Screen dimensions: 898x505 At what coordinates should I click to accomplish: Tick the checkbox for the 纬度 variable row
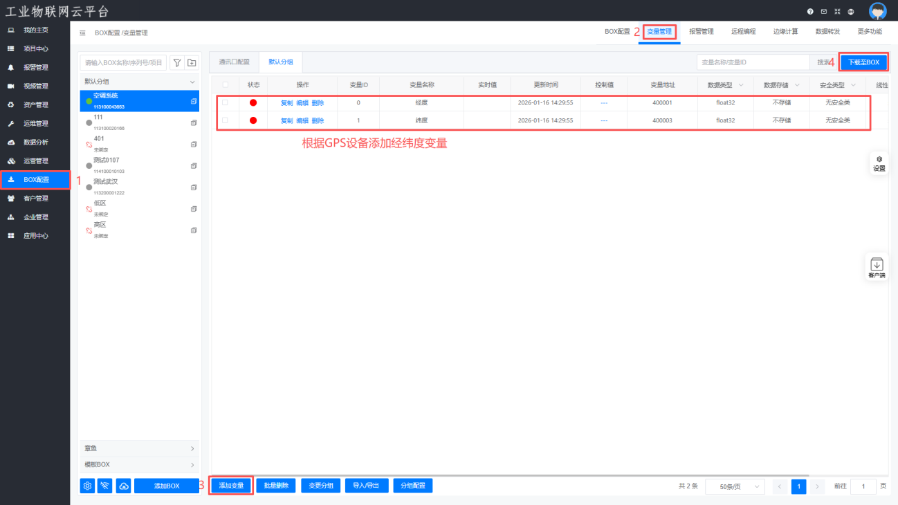tap(225, 120)
